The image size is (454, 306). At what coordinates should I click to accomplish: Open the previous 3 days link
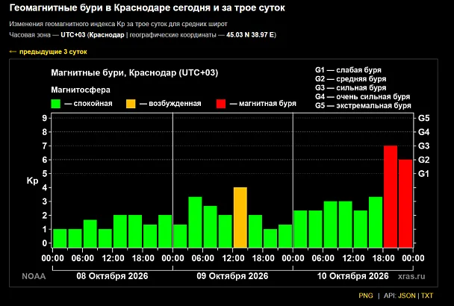(48, 51)
